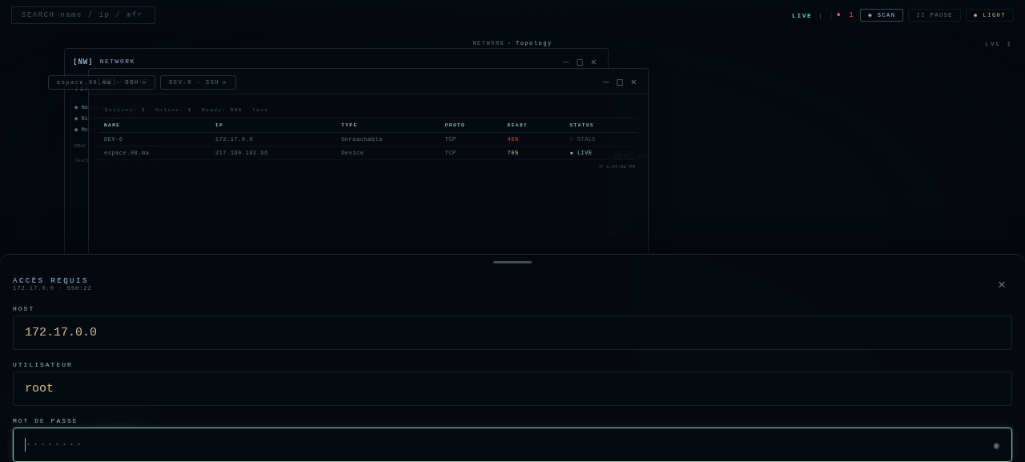Screen dimensions: 1025x462
Task: Sort table by READY column header
Action: click(517, 125)
